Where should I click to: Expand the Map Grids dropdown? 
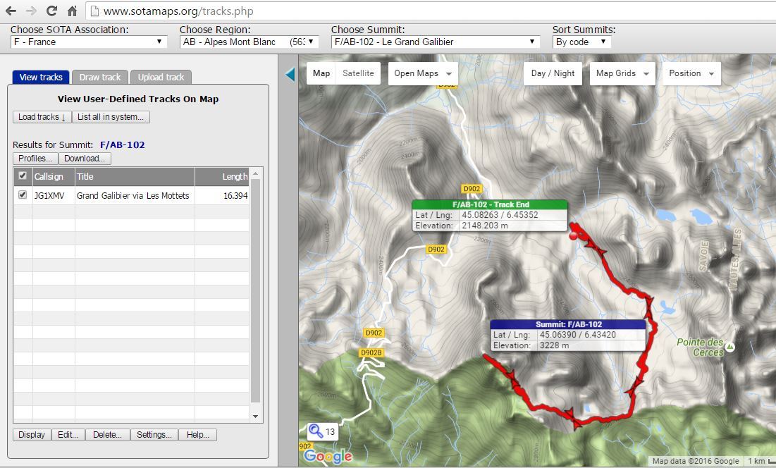coord(622,73)
